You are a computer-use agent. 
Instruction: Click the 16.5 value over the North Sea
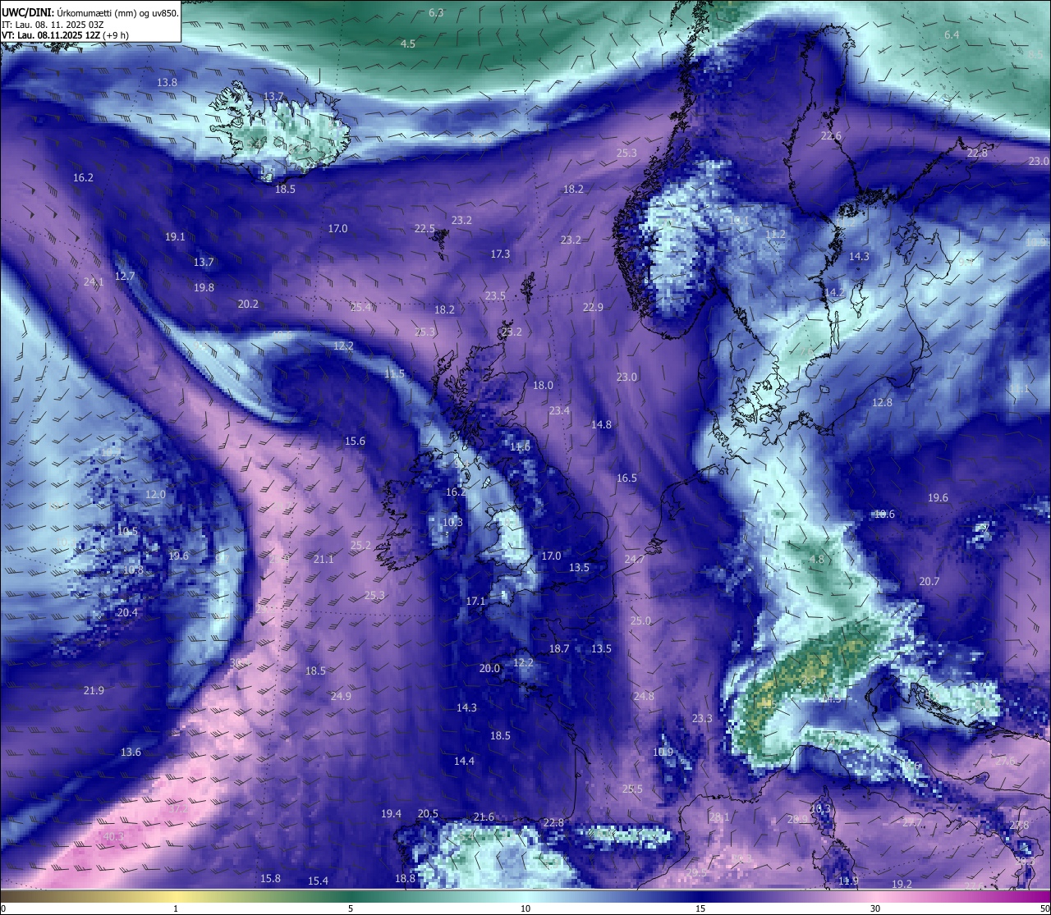pos(626,478)
